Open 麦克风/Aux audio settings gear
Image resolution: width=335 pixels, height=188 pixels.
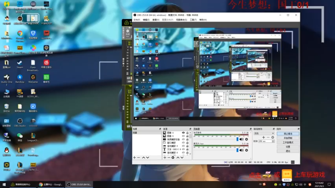(247, 150)
